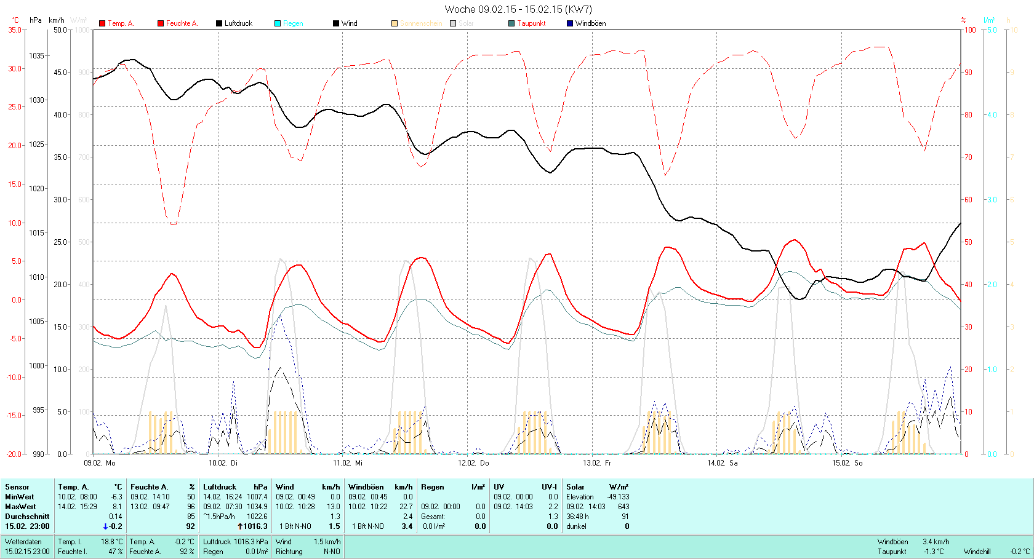Click the UV column header

tap(499, 487)
